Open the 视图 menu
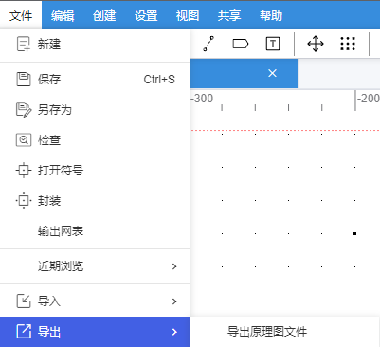Image resolution: width=380 pixels, height=347 pixels. pos(188,15)
